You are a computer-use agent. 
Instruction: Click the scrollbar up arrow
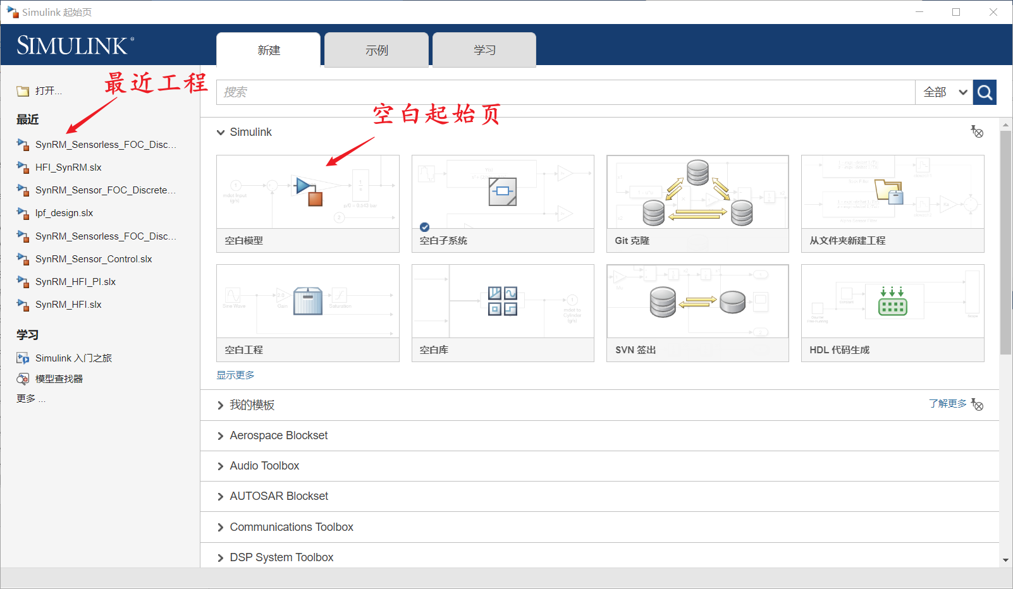[1005, 125]
